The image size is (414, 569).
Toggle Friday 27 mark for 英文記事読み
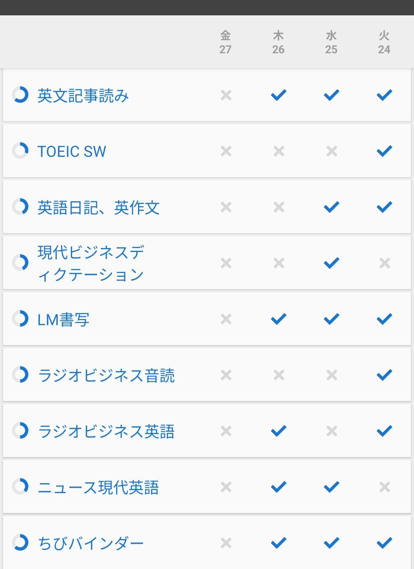coord(226,95)
